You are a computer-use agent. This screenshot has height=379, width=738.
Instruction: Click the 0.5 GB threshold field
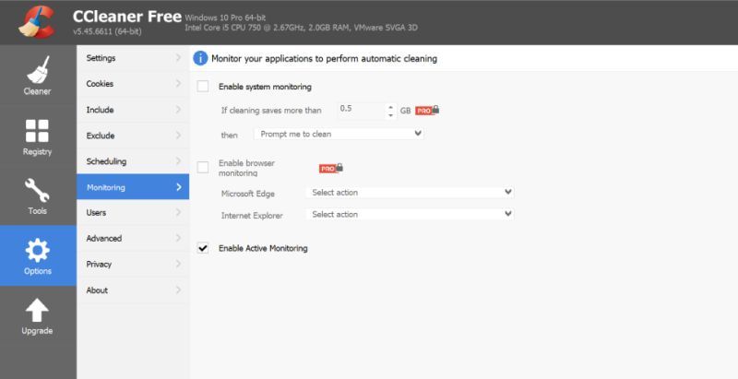[362, 110]
